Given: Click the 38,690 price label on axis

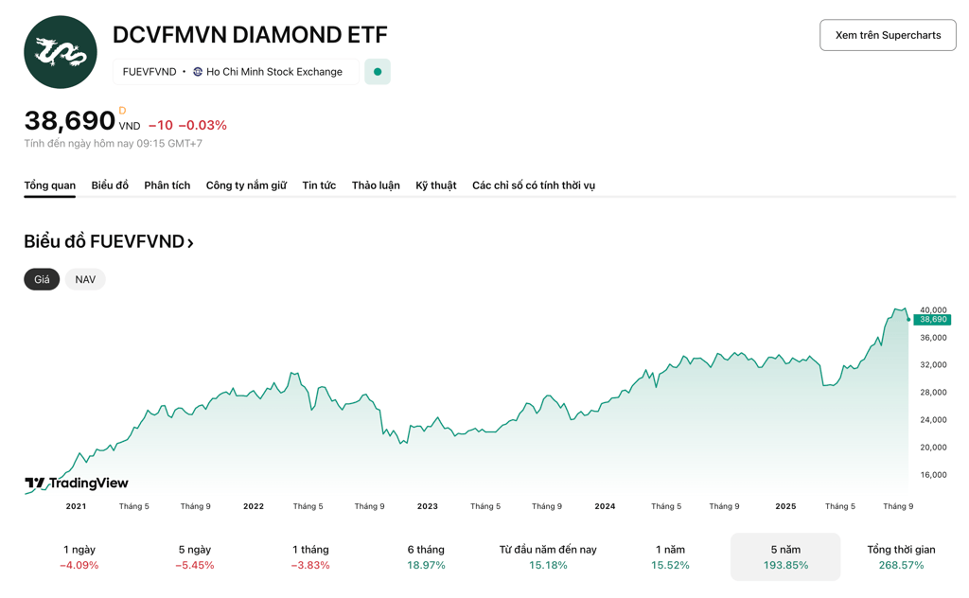Looking at the screenshot, I should click(x=932, y=320).
